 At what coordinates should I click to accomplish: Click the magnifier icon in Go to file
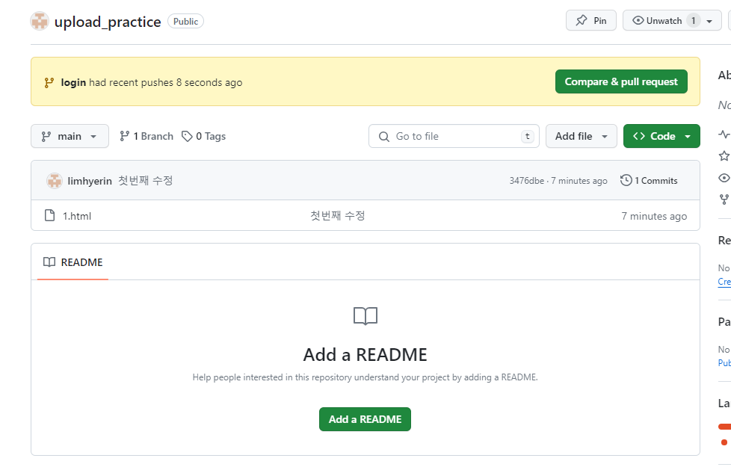tap(384, 137)
